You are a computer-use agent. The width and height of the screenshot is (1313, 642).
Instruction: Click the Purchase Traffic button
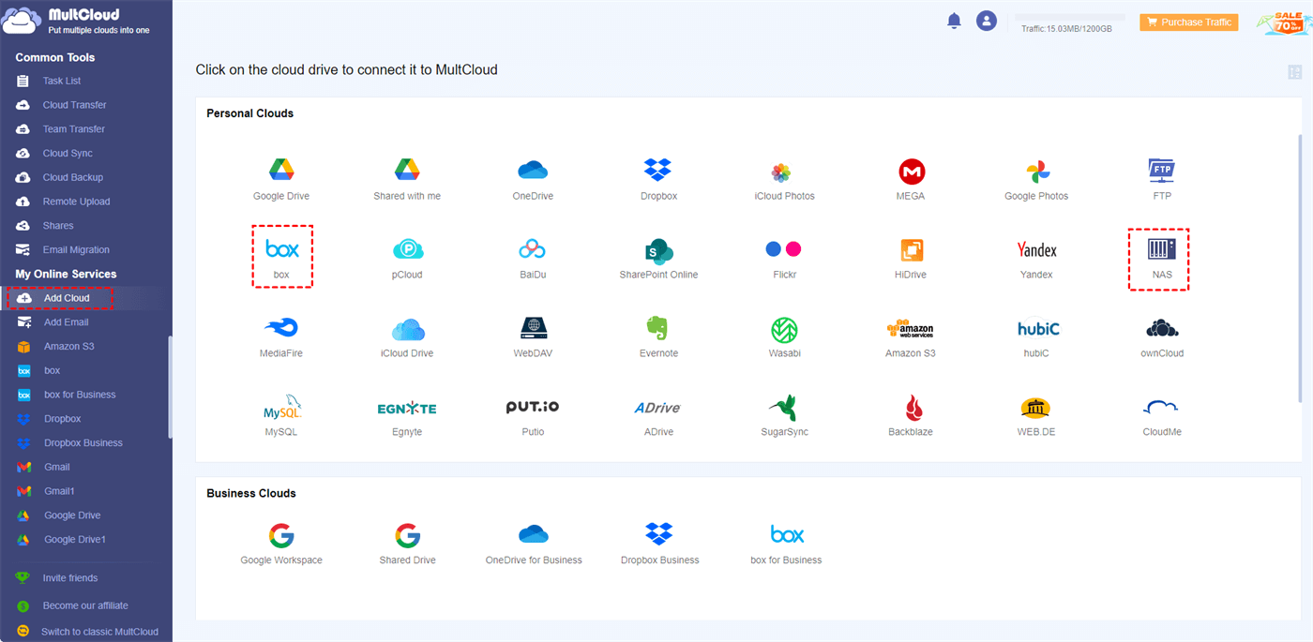1188,22
